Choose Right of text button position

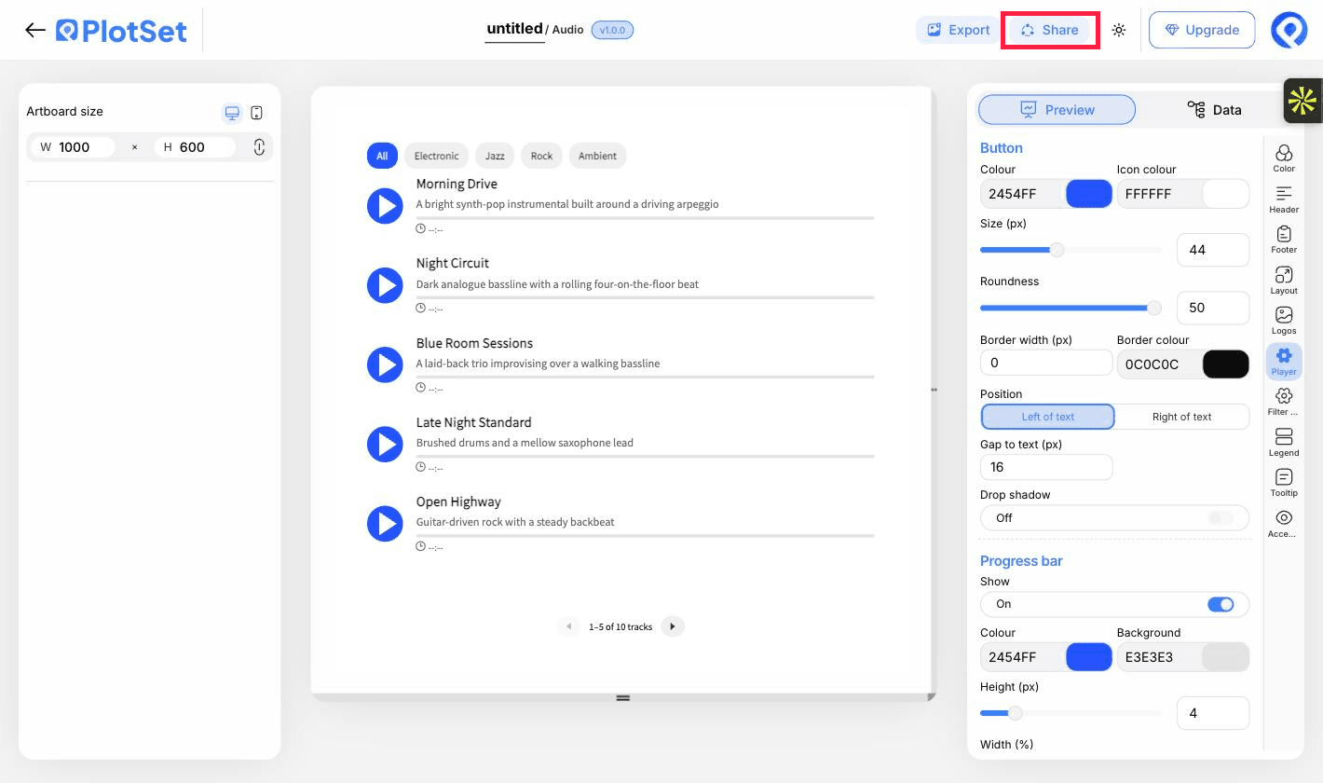pyautogui.click(x=1181, y=417)
